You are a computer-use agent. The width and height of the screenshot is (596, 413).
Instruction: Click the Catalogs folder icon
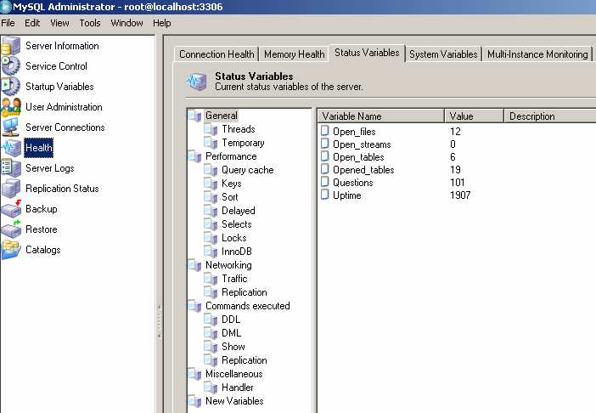11,250
